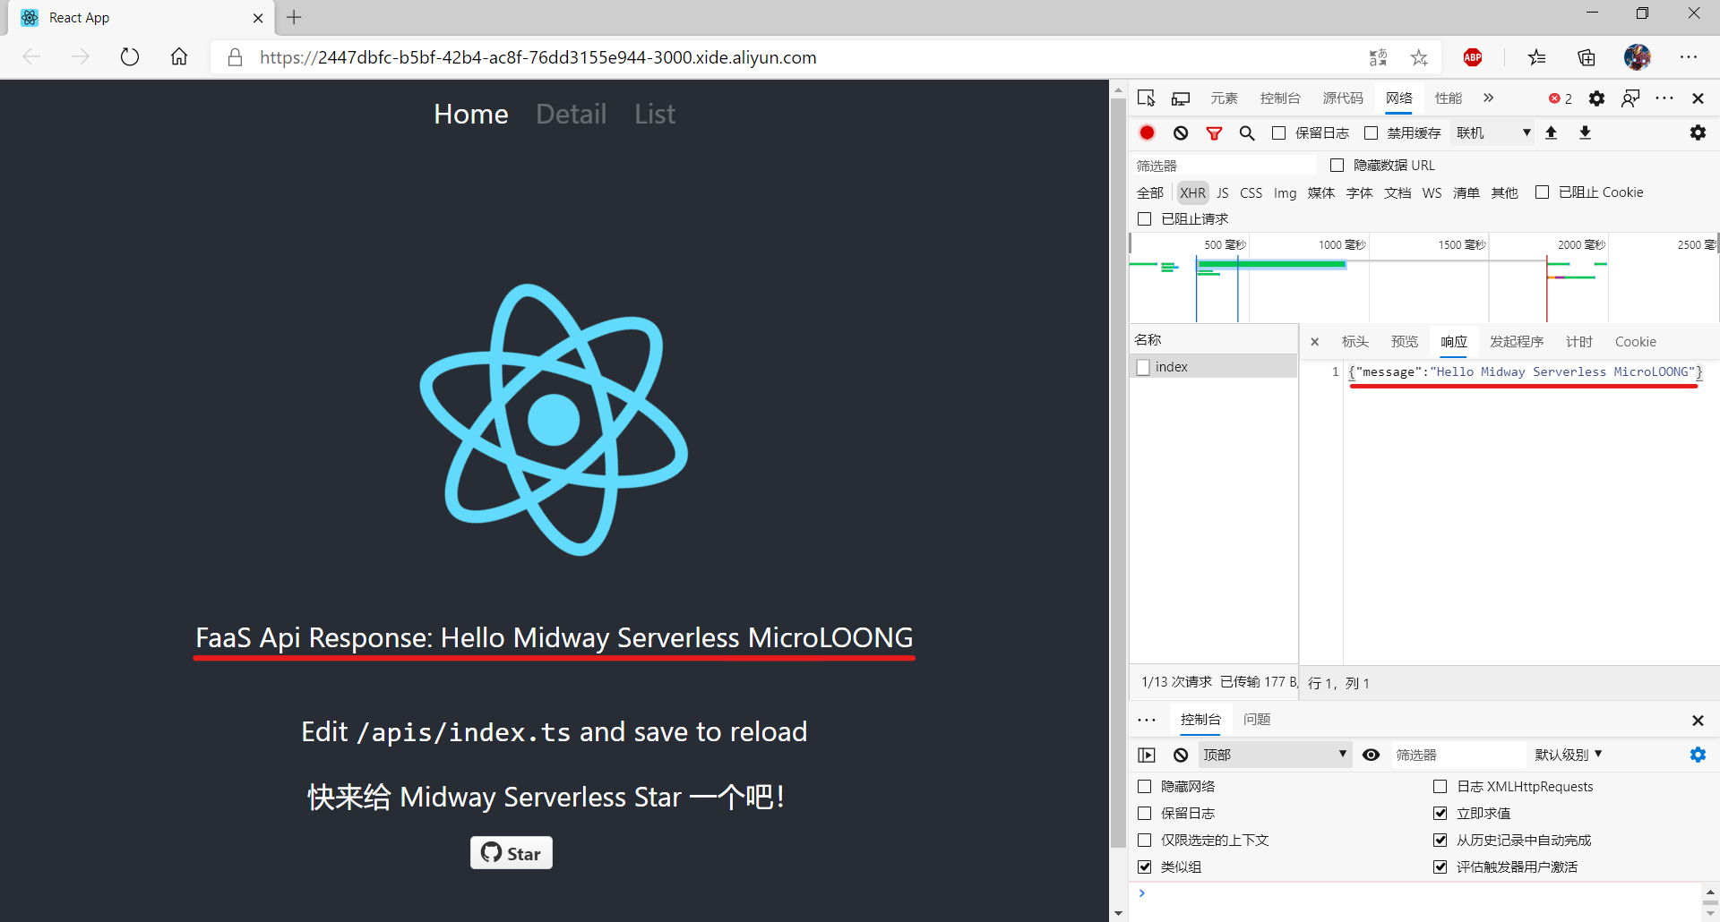This screenshot has width=1720, height=922.
Task: Toggle the red filter funnel icon
Action: coord(1214,133)
